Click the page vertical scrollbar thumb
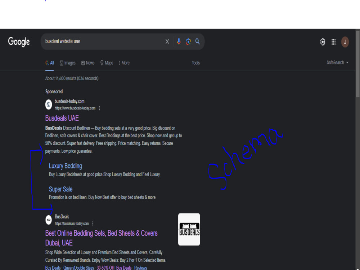This screenshot has width=360, height=270. coord(357,64)
